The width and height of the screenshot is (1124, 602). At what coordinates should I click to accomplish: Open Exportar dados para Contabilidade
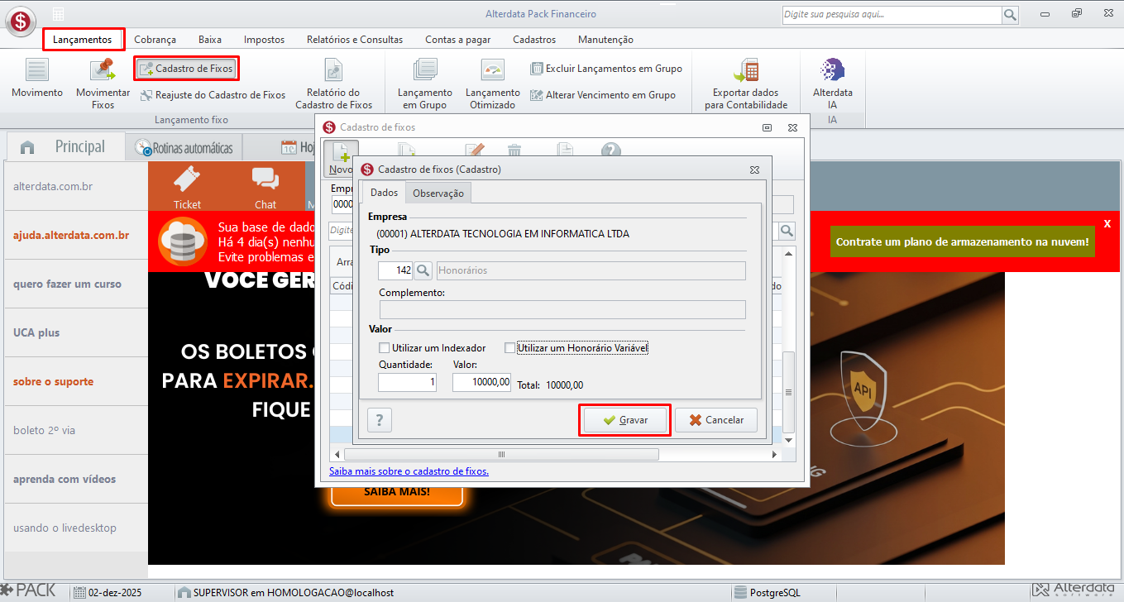pos(746,84)
